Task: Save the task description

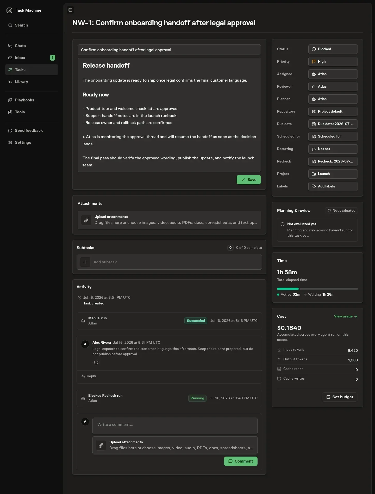Action: click(x=249, y=180)
